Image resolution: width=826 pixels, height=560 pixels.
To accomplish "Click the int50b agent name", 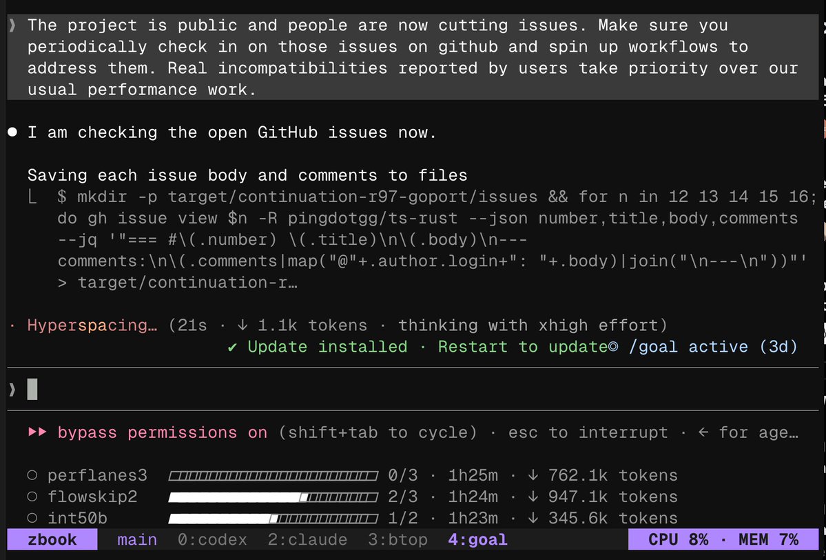I will coord(77,519).
